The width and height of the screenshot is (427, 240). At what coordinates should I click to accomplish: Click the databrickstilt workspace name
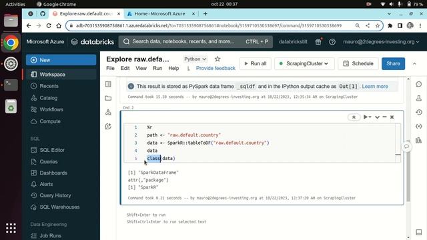pos(293,41)
